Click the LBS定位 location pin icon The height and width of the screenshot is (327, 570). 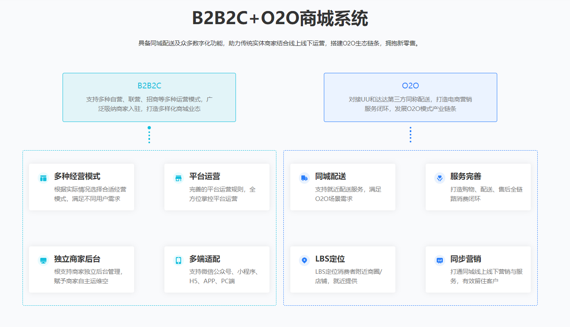(x=304, y=260)
